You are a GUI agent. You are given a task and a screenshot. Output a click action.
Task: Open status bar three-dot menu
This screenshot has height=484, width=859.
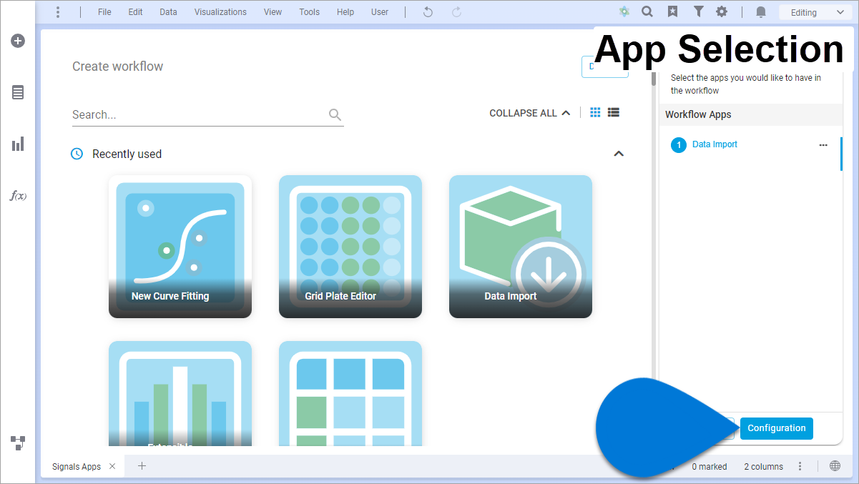(x=800, y=466)
